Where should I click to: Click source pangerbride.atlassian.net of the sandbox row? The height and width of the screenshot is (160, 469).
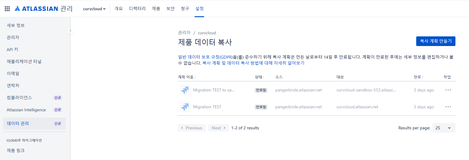click(x=299, y=90)
